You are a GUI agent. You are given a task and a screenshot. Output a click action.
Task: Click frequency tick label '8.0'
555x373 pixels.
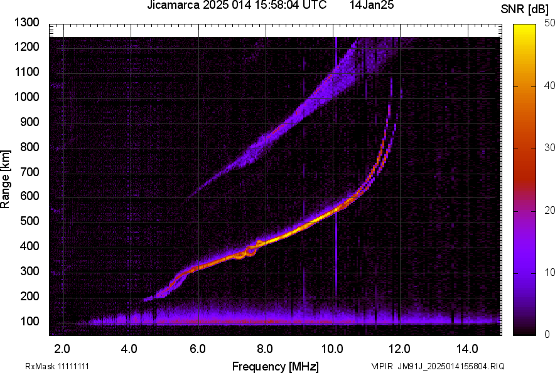point(265,349)
